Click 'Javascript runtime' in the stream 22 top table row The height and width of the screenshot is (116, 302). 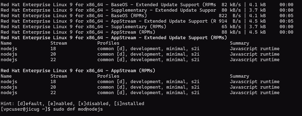click(255, 60)
